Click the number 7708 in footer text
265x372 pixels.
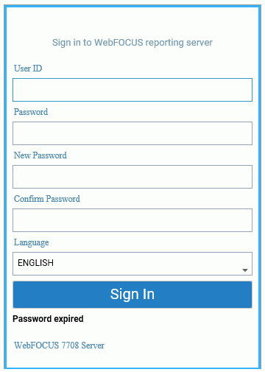point(70,345)
